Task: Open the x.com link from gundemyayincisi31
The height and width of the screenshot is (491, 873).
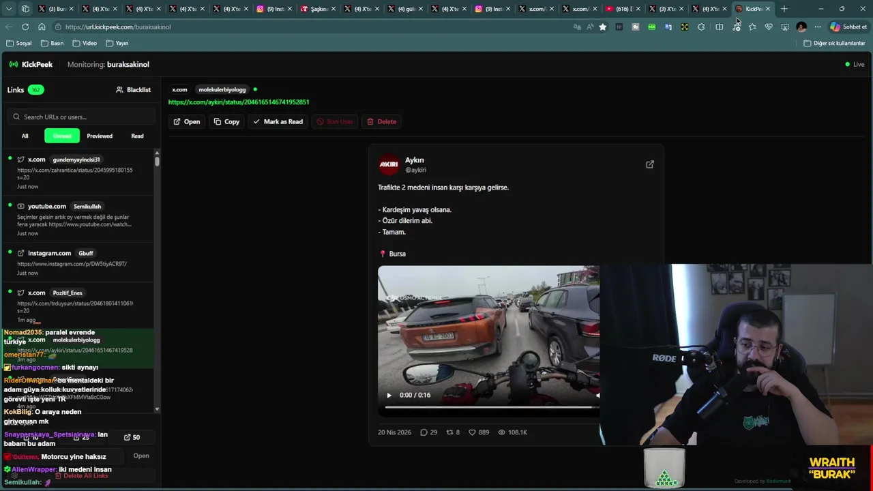Action: point(78,173)
